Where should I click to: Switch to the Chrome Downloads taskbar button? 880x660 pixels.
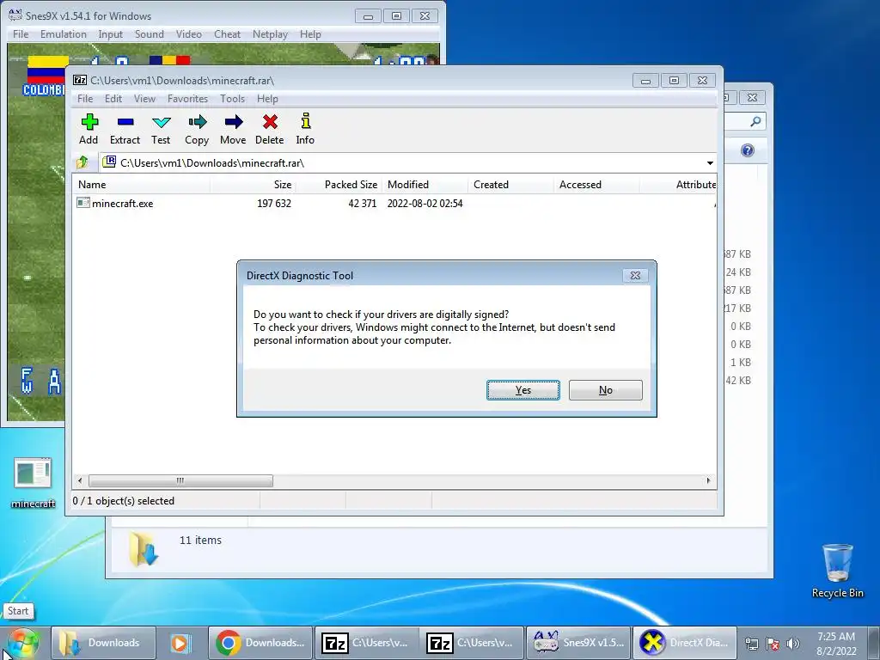[260, 643]
